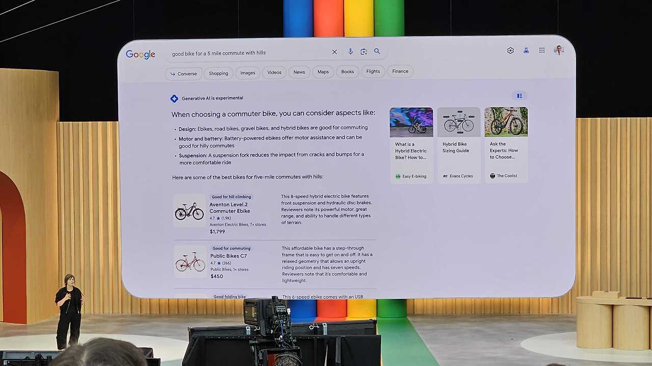Click the $450 price
This screenshot has height=366, width=652.
pos(217,276)
